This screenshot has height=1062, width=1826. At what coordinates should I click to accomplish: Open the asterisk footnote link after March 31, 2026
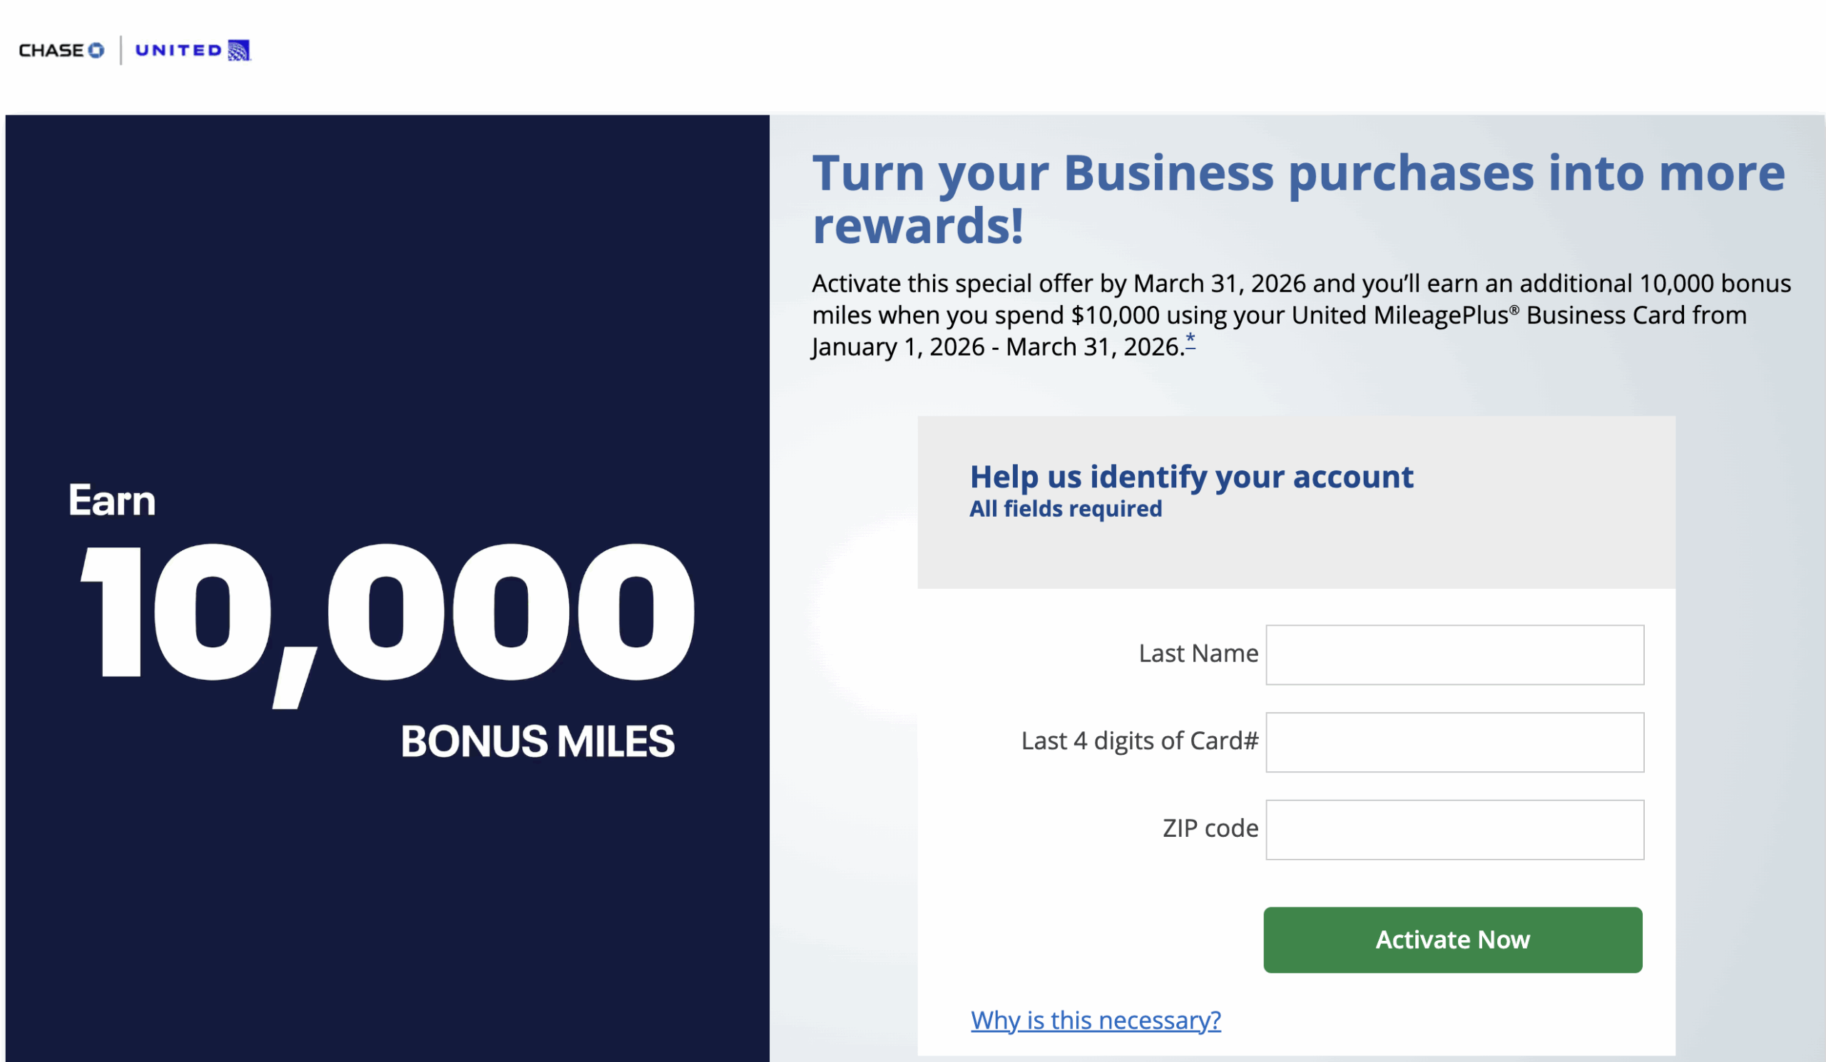[1190, 340]
